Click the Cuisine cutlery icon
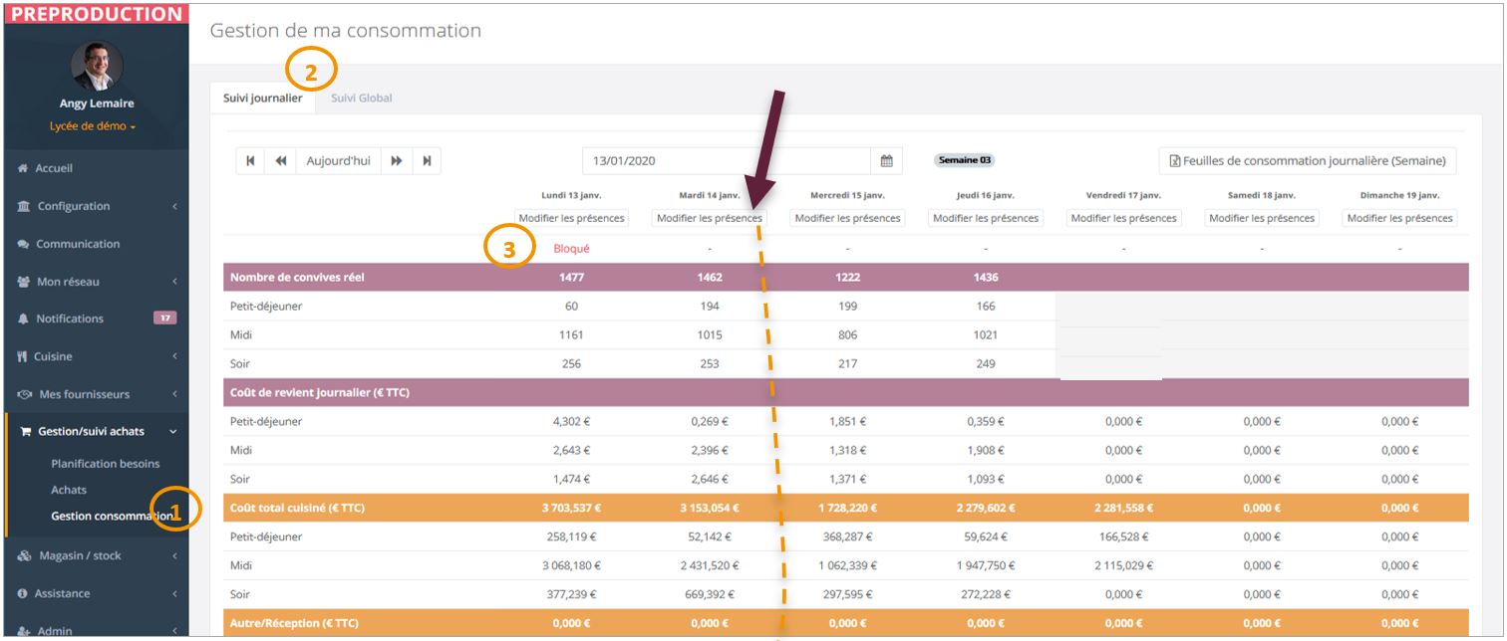The width and height of the screenshot is (1507, 641). point(23,356)
